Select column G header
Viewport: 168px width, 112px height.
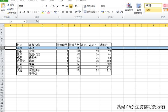pyautogui.click(x=105, y=25)
